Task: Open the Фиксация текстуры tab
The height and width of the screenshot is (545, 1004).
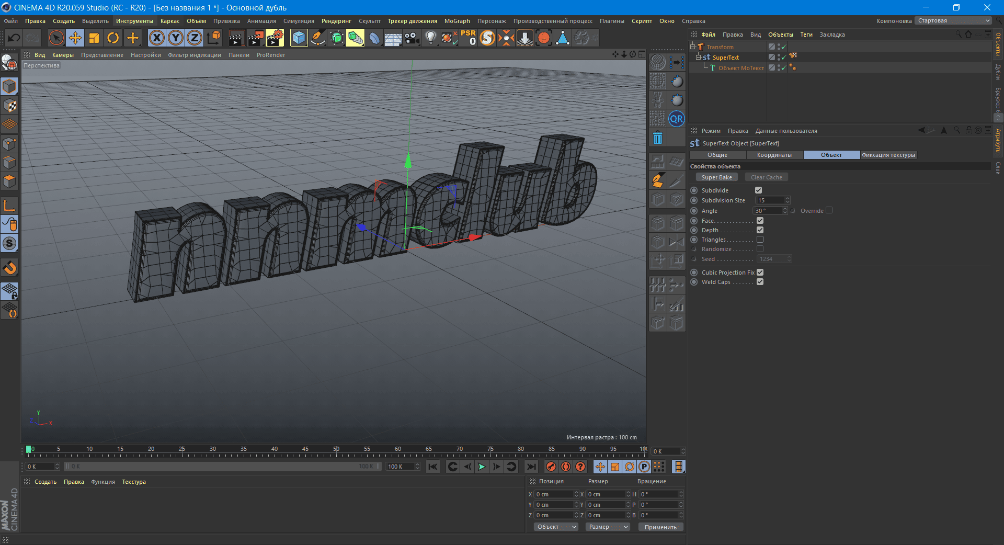Action: click(x=888, y=155)
